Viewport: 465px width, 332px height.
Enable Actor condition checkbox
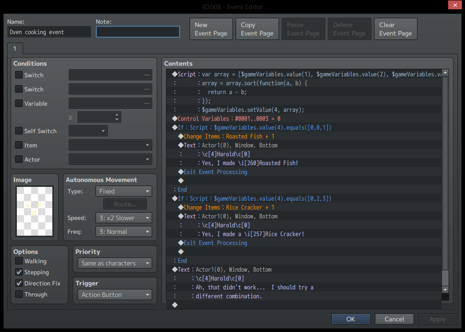tap(19, 159)
